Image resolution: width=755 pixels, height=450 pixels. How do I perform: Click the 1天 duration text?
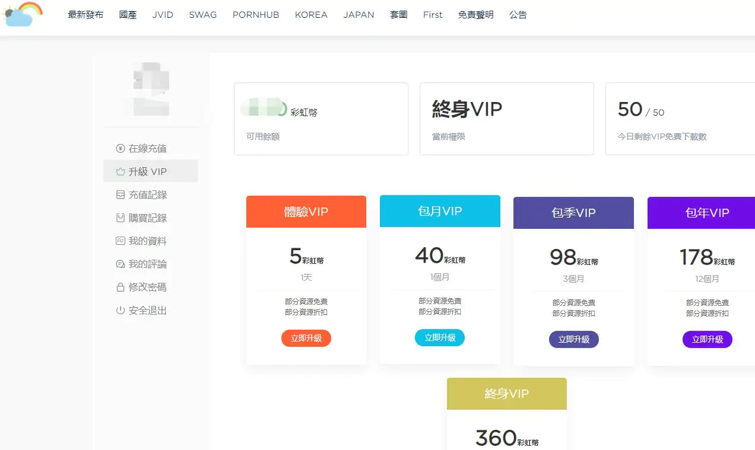tap(306, 277)
